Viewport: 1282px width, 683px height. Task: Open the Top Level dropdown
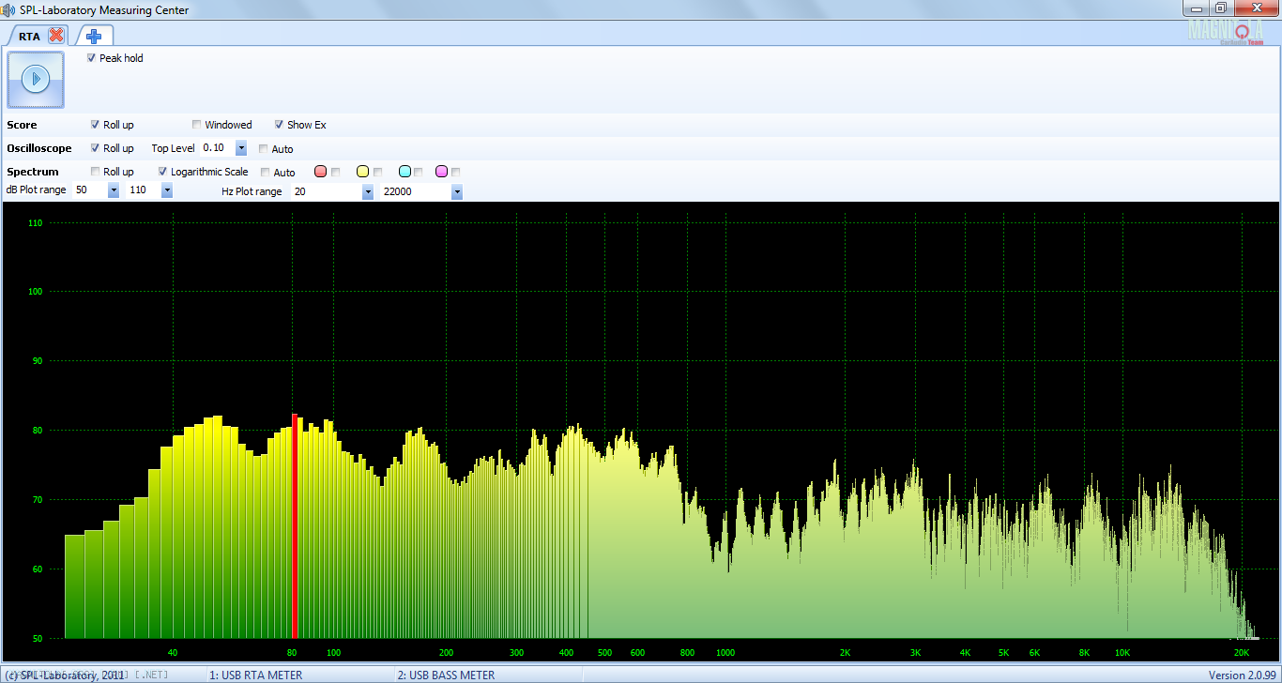(x=241, y=148)
